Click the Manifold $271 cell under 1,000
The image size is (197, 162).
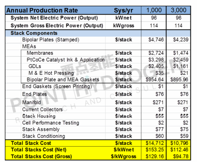click(154, 102)
